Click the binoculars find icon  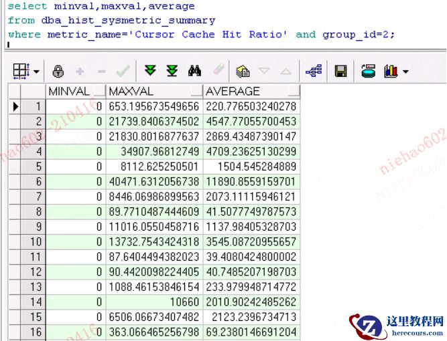click(x=195, y=71)
